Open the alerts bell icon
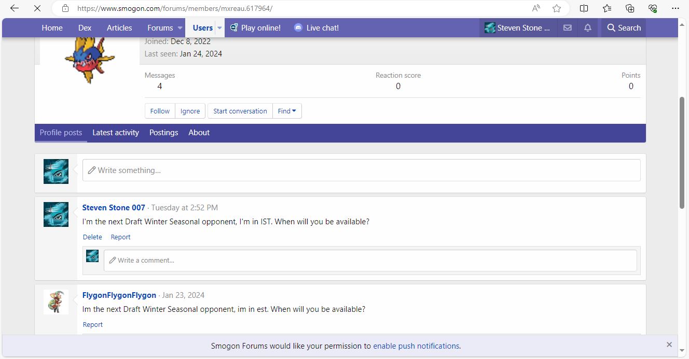Screen dimensions: 689x359 [x=587, y=28]
